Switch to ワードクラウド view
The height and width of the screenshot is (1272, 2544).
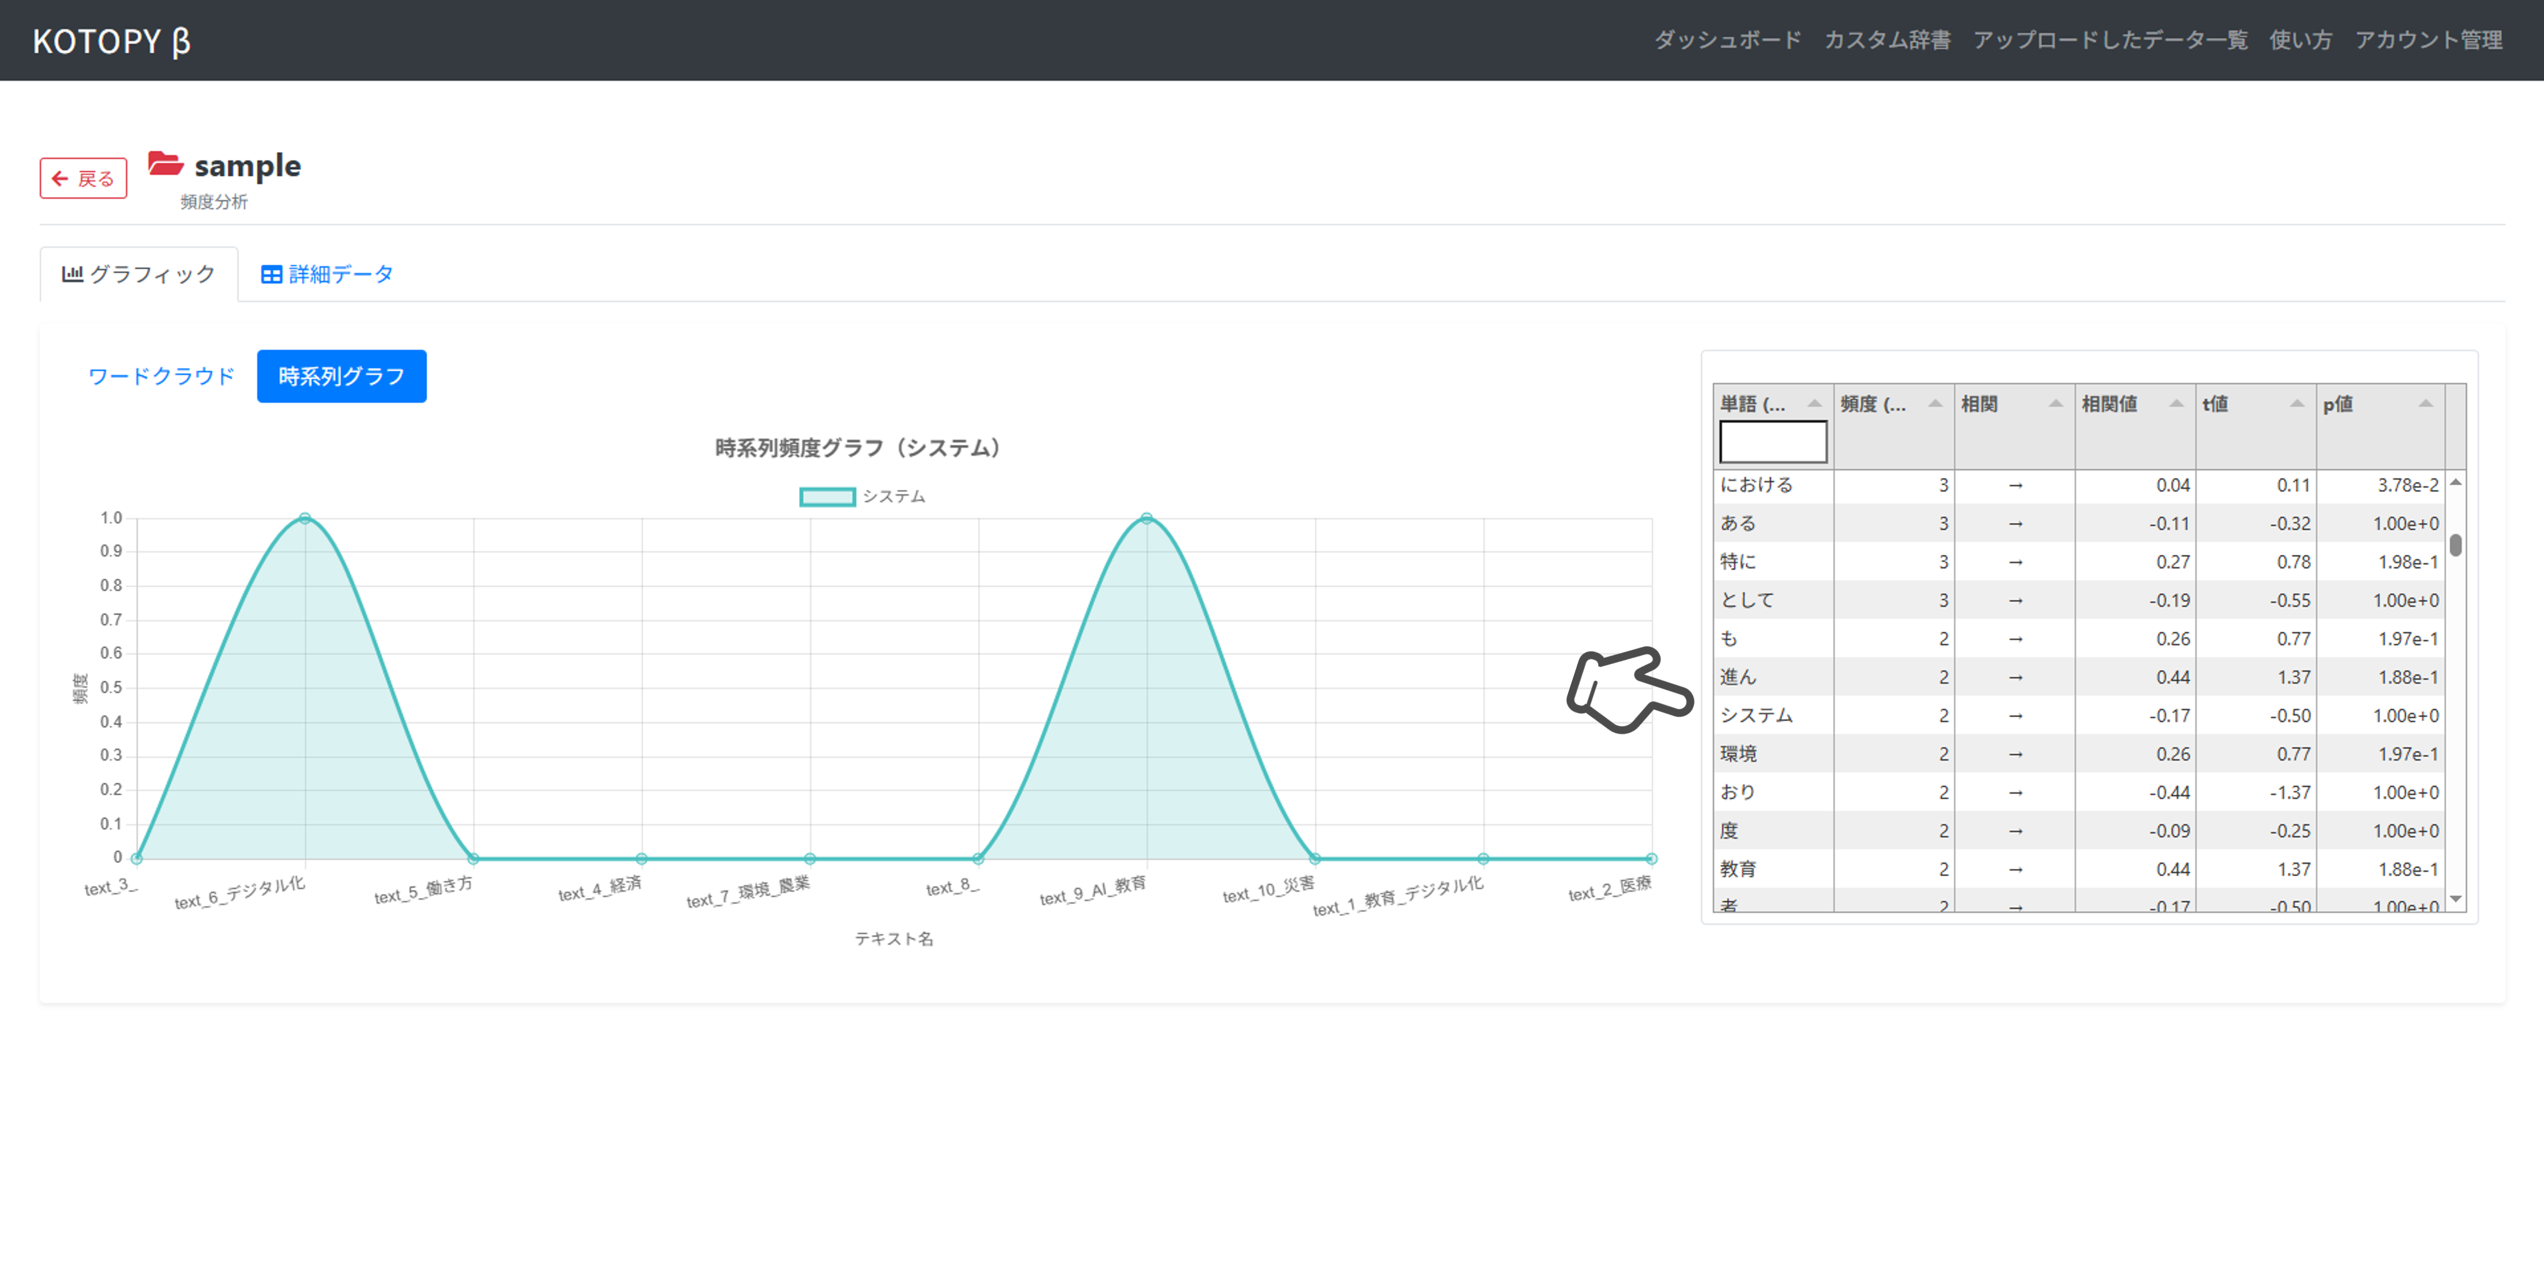coord(161,376)
